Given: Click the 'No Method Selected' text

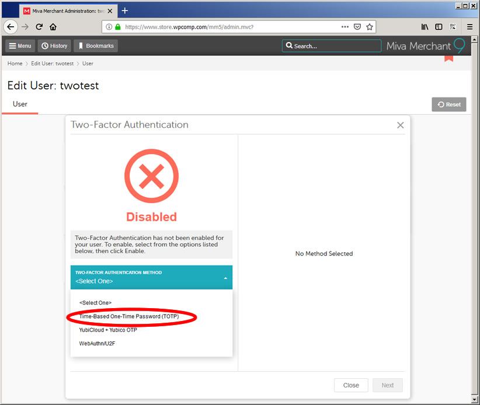Looking at the screenshot, I should pyautogui.click(x=324, y=254).
